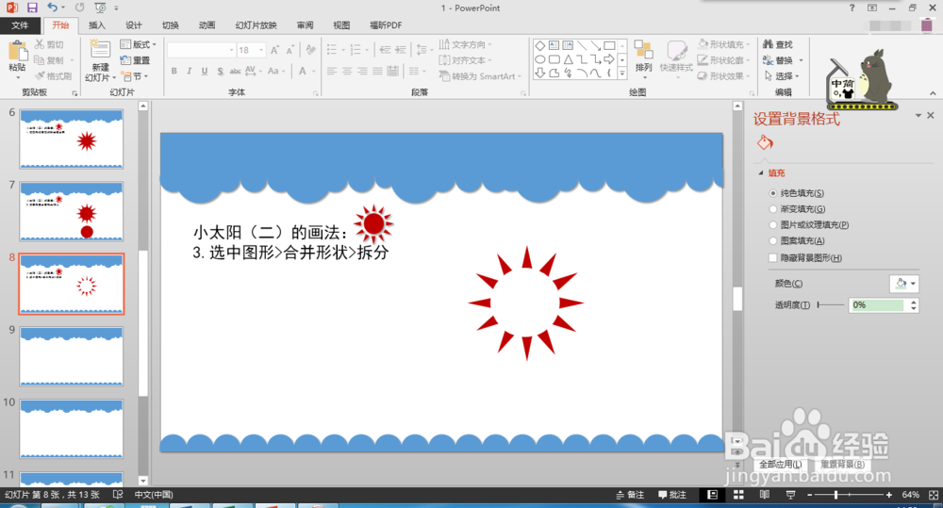This screenshot has height=508, width=943.
Task: Select the right arrow shape in gallery
Action: click(609, 59)
